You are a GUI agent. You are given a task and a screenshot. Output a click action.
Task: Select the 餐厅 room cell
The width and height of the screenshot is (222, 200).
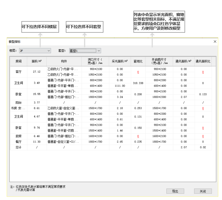(19, 141)
